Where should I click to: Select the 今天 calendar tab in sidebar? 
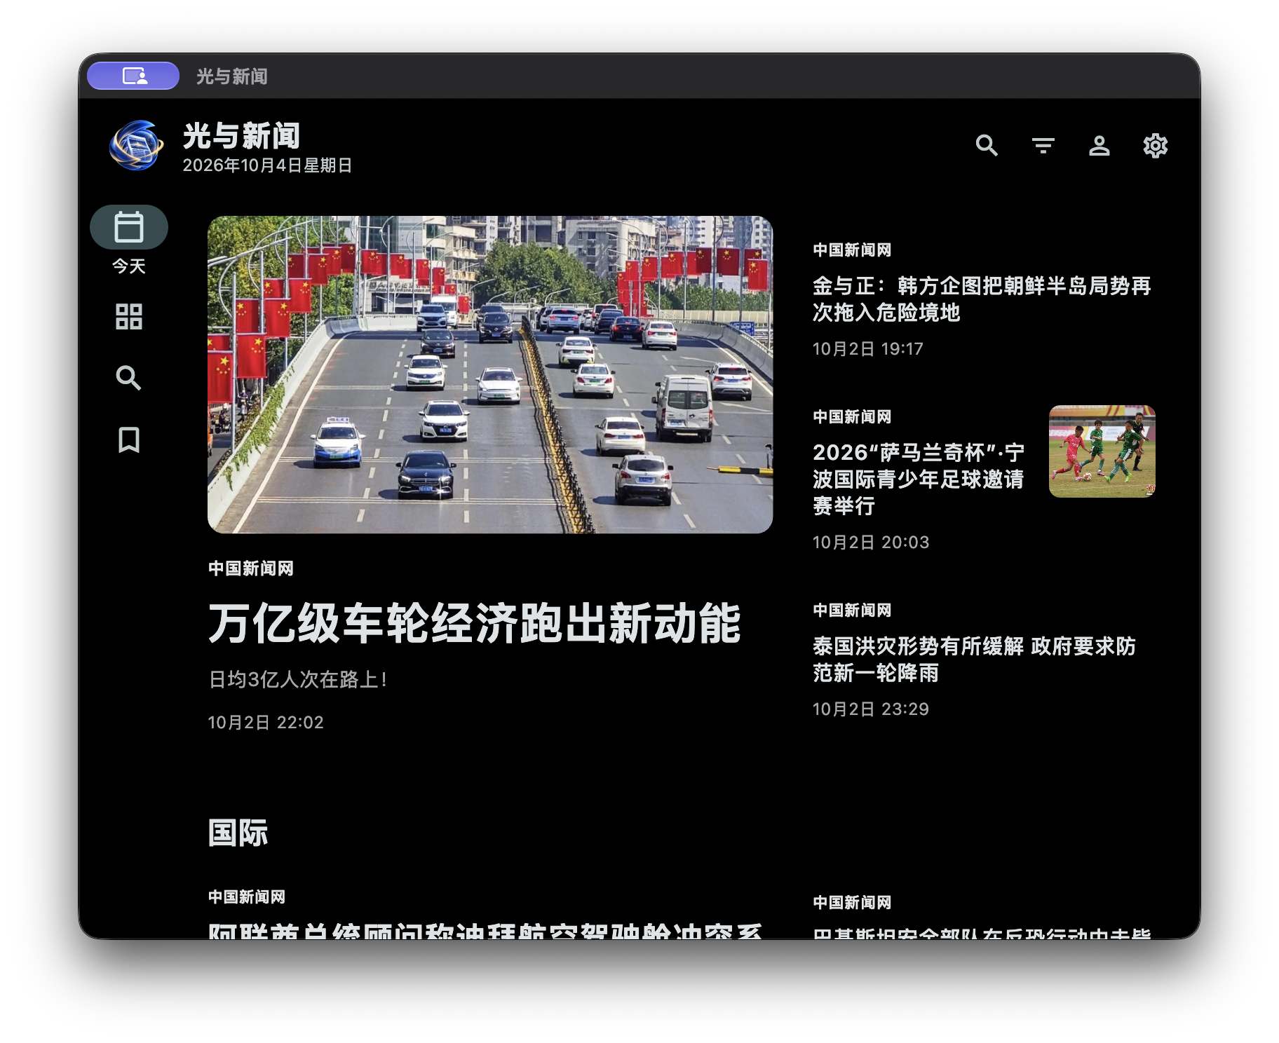pyautogui.click(x=129, y=240)
